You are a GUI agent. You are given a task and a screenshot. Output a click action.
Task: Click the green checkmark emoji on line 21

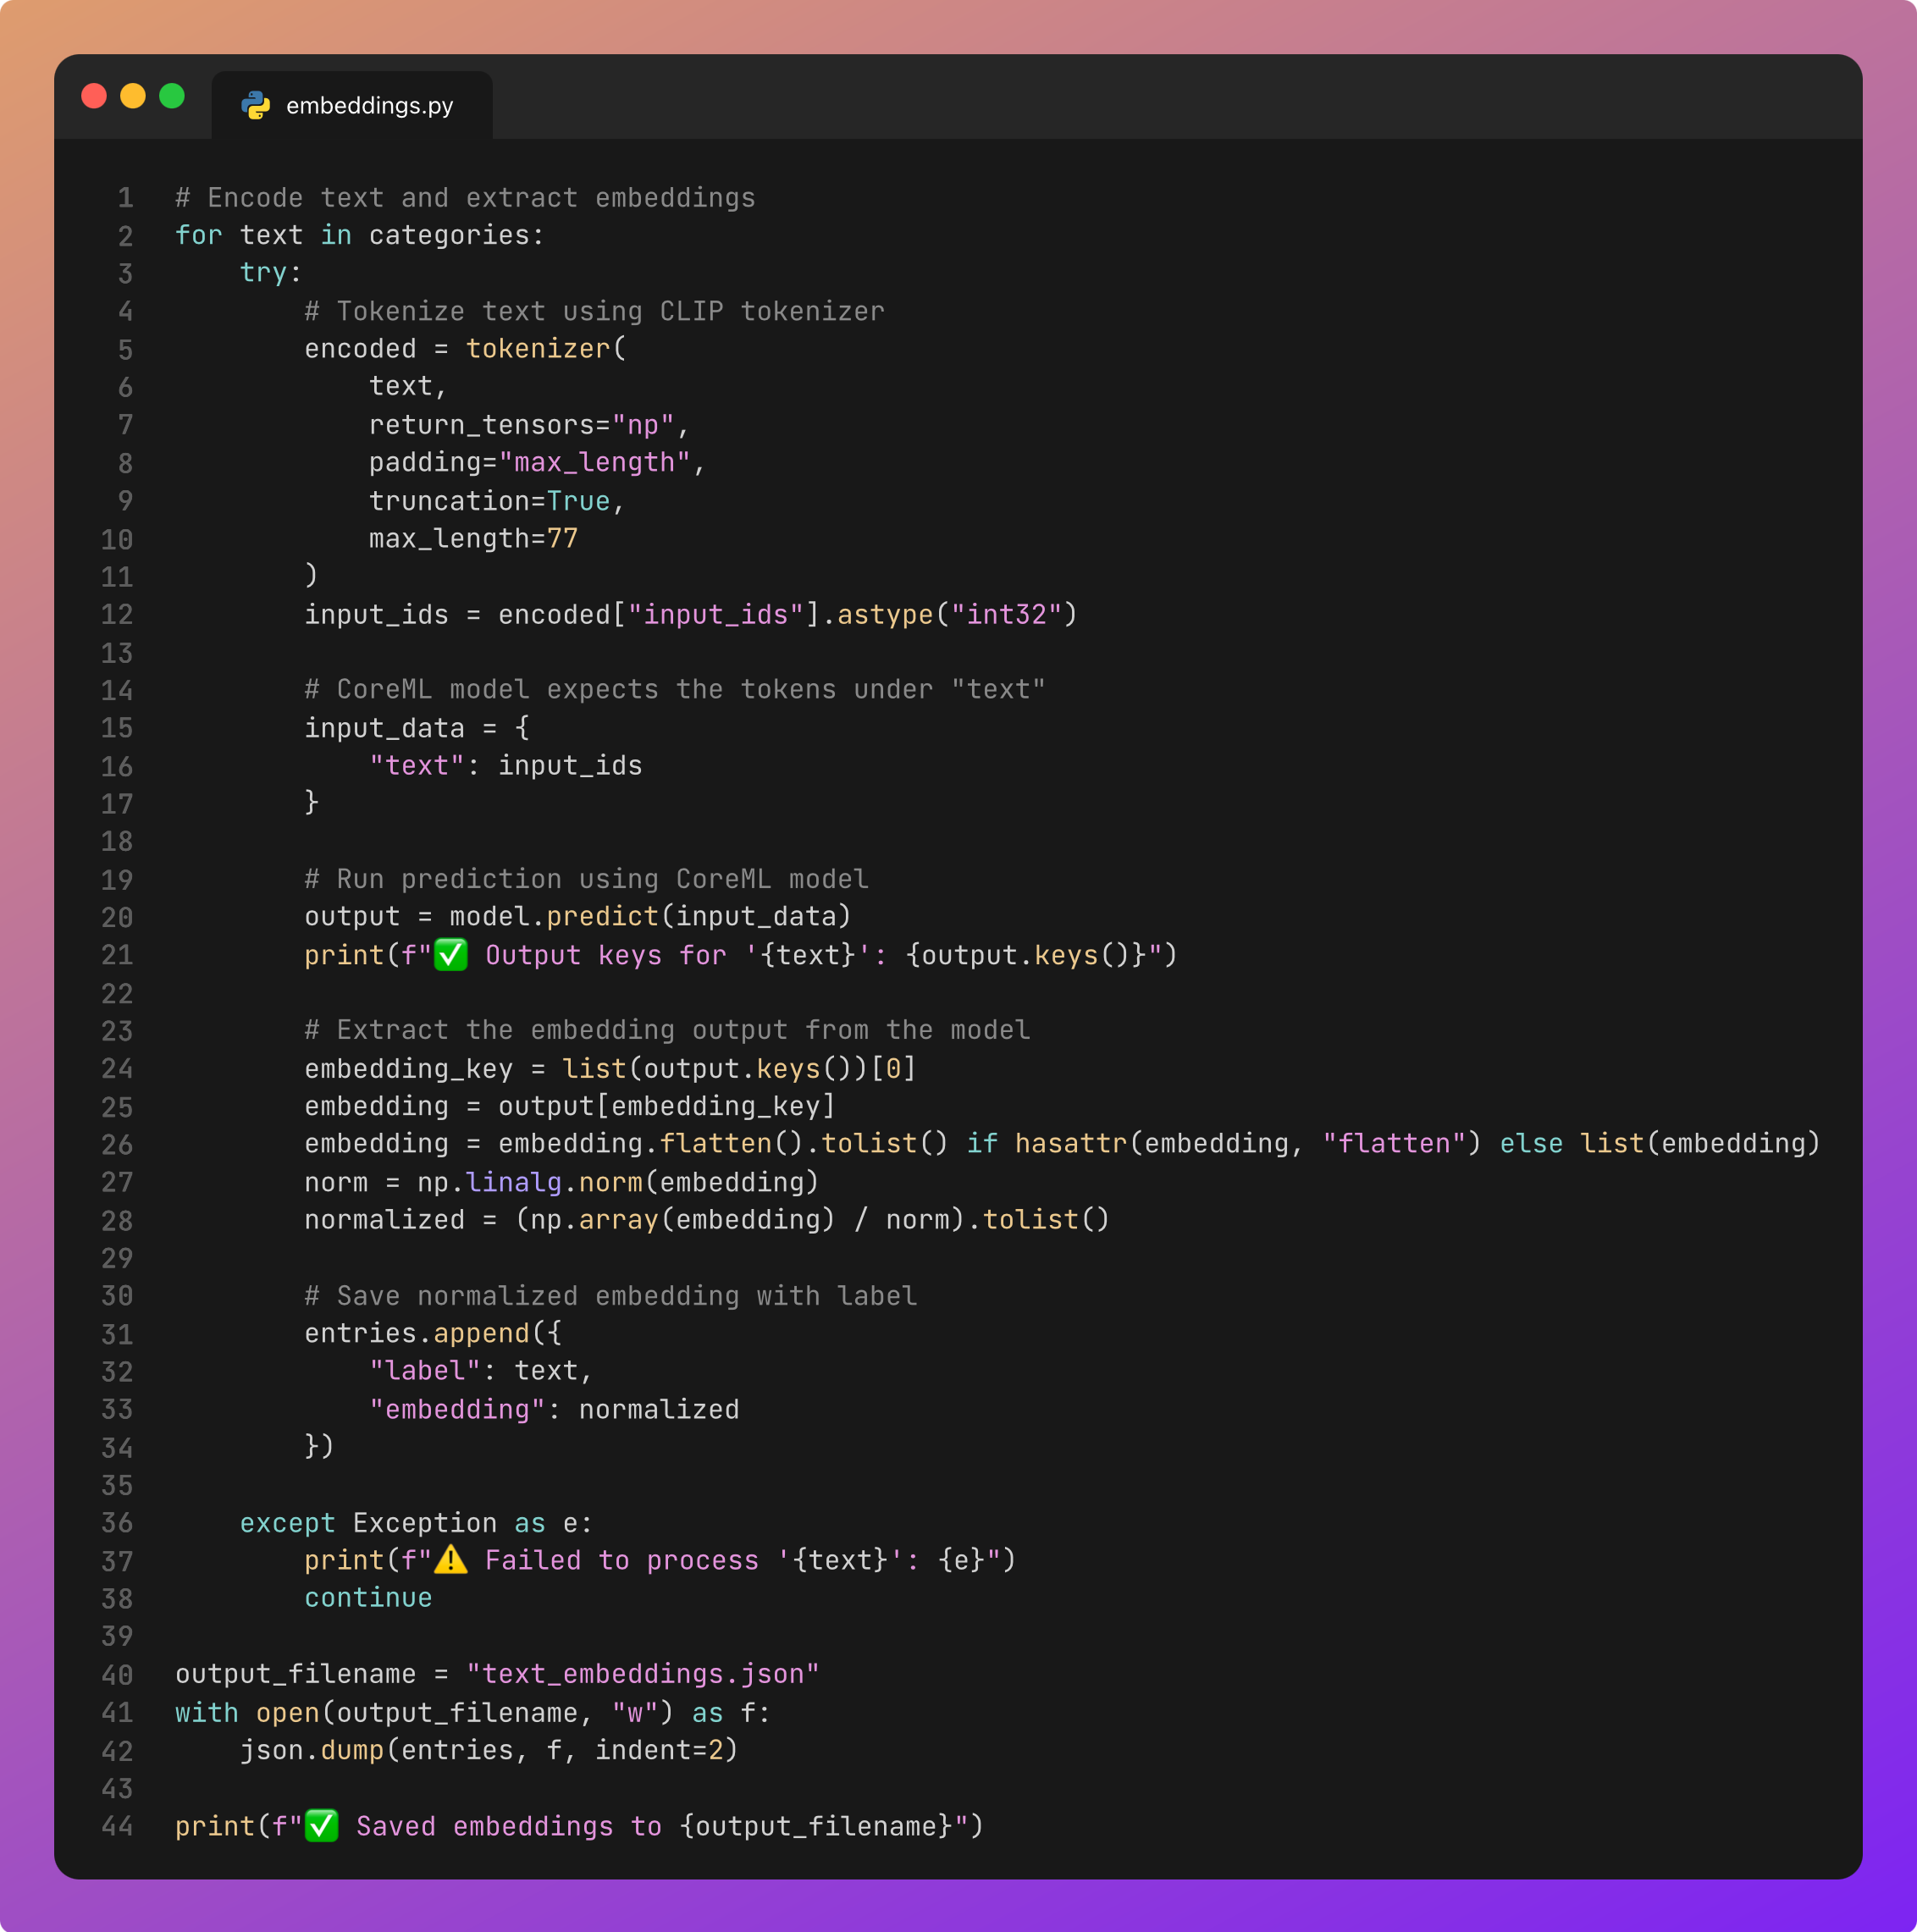pyautogui.click(x=451, y=955)
